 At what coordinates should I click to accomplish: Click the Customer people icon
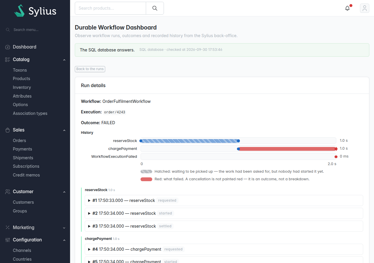[8, 192]
